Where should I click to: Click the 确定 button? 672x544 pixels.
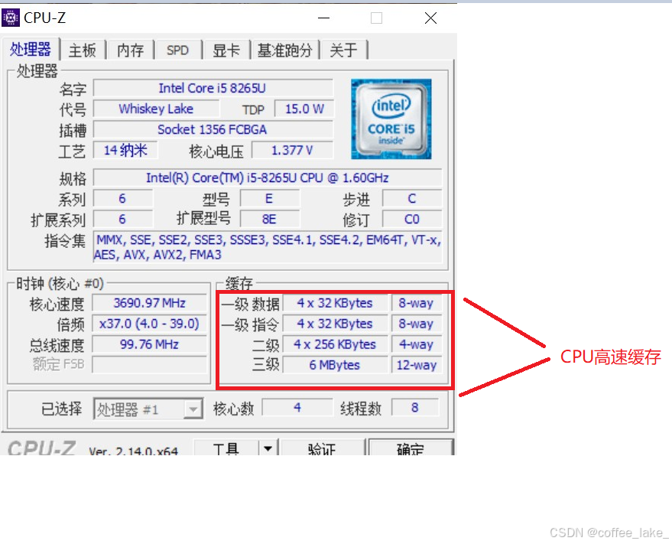click(411, 448)
